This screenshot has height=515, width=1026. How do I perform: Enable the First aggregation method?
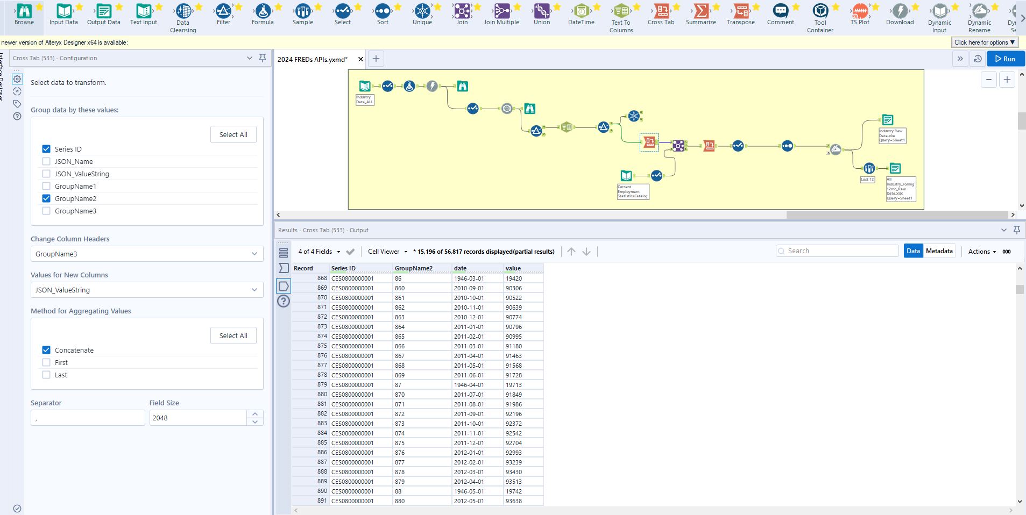pyautogui.click(x=46, y=362)
